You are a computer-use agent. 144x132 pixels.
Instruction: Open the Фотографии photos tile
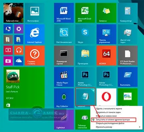[35, 13]
